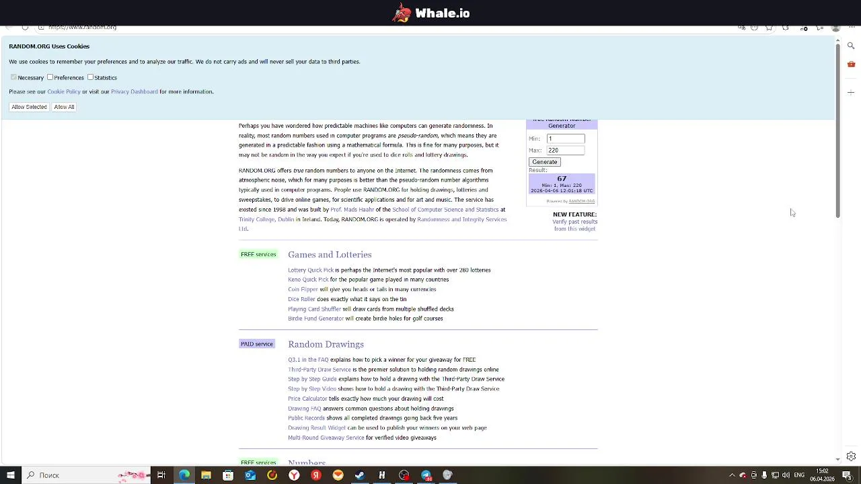
Task: Open Playing Card Shuffler link
Action: pyautogui.click(x=314, y=309)
